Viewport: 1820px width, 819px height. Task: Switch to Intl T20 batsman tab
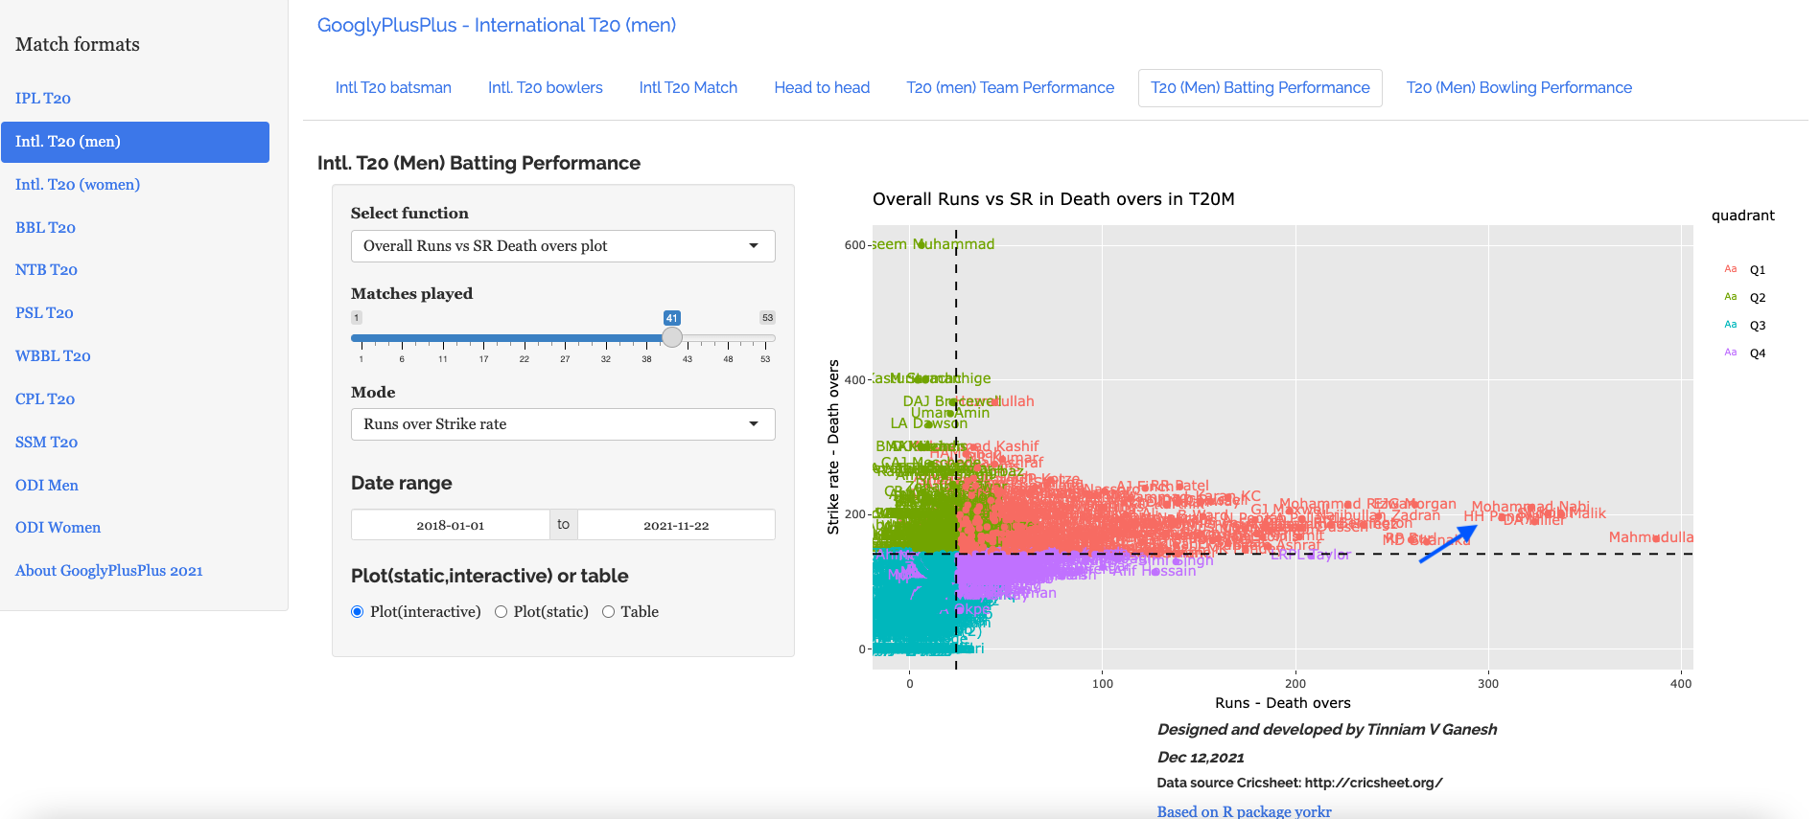393,88
